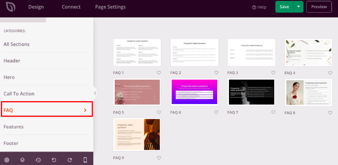Image resolution: width=338 pixels, height=165 pixels.
Task: Choose the FAQ 6 magenta gradient thumbnail
Action: tap(194, 92)
